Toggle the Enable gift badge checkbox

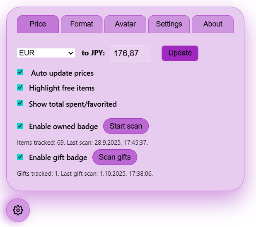[x=20, y=157]
